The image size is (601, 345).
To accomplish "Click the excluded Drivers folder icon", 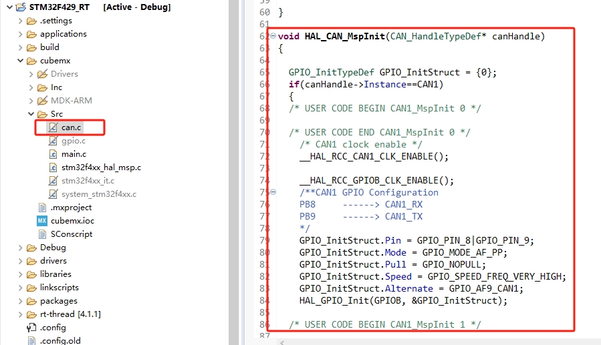I will click(42, 74).
